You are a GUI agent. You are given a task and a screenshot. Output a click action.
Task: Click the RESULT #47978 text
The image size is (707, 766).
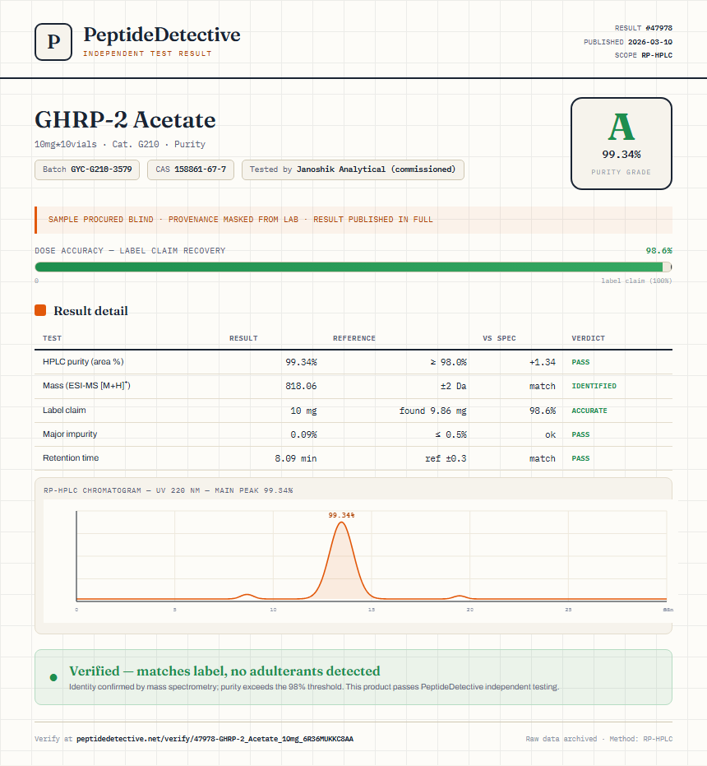643,28
